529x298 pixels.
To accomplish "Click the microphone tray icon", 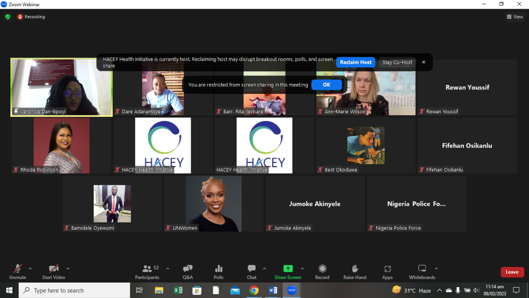I will (x=458, y=290).
